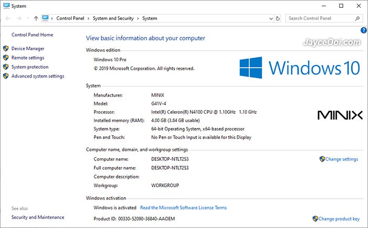Open Security and Maintenance link
The image size is (368, 228).
[38, 217]
